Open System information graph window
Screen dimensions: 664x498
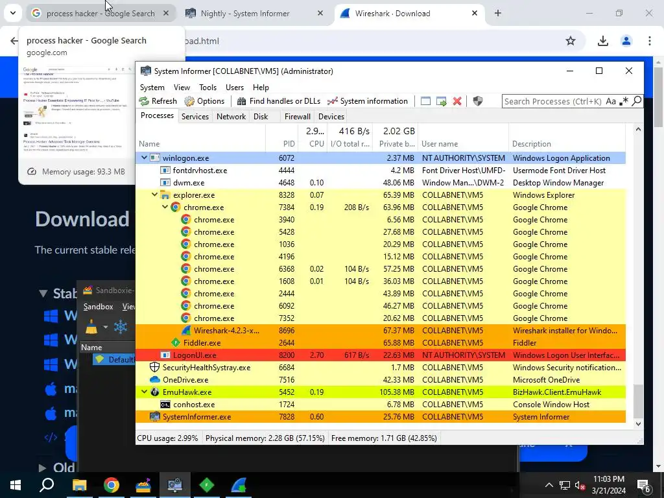[x=368, y=101]
